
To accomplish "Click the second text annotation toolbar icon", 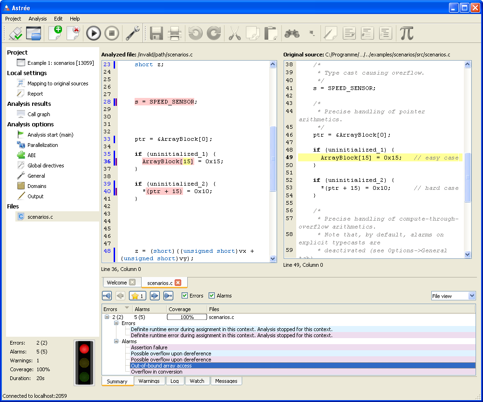I will pos(367,33).
